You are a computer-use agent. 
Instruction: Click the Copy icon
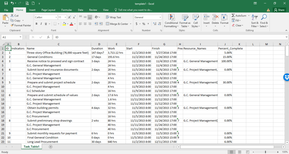(x=12, y=20)
